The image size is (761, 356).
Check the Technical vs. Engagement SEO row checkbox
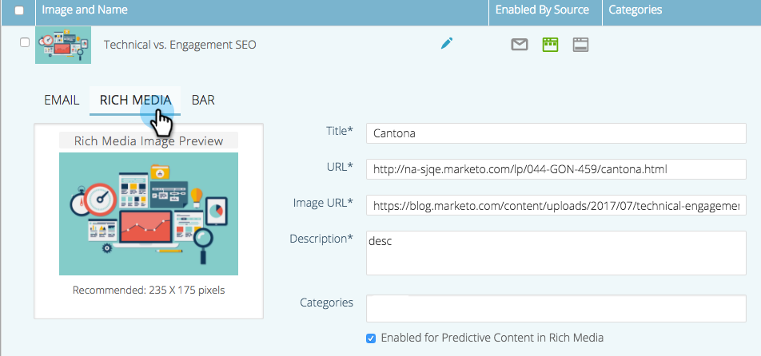pos(25,42)
